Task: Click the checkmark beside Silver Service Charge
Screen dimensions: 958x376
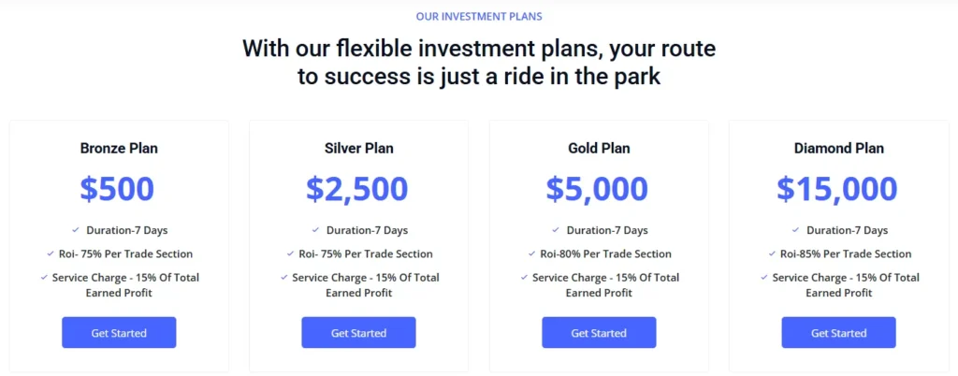Action: pos(283,277)
